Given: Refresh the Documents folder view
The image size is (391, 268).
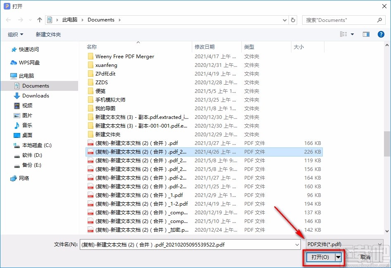Looking at the screenshot, I should click(x=293, y=19).
